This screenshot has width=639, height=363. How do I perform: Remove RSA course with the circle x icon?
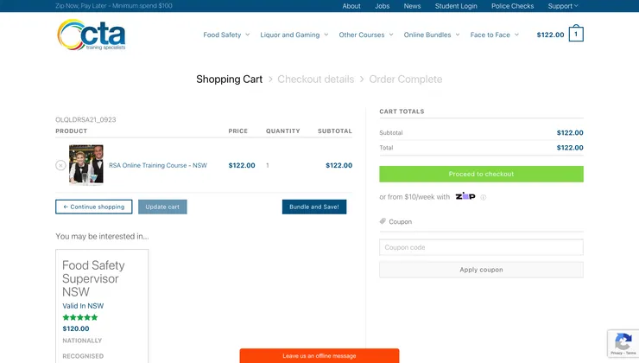click(x=60, y=165)
